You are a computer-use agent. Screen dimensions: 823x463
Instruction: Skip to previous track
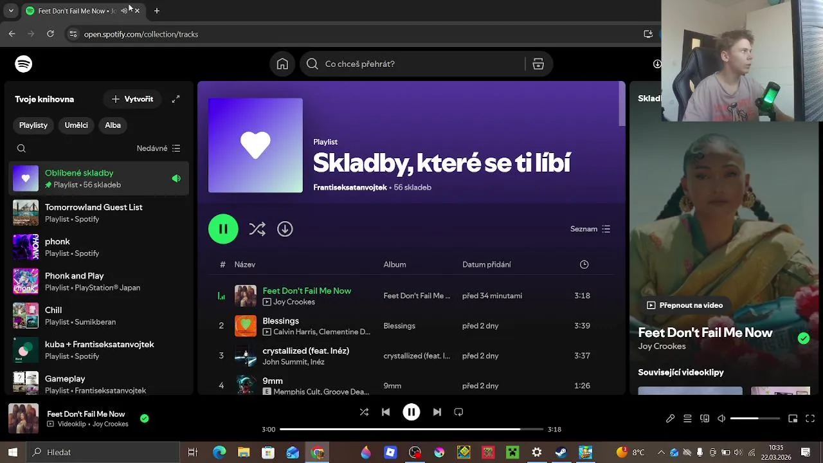386,412
